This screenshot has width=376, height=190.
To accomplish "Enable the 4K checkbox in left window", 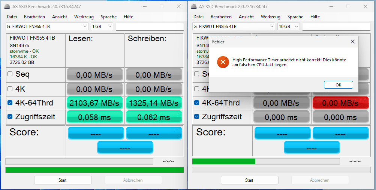I will coord(10,89).
